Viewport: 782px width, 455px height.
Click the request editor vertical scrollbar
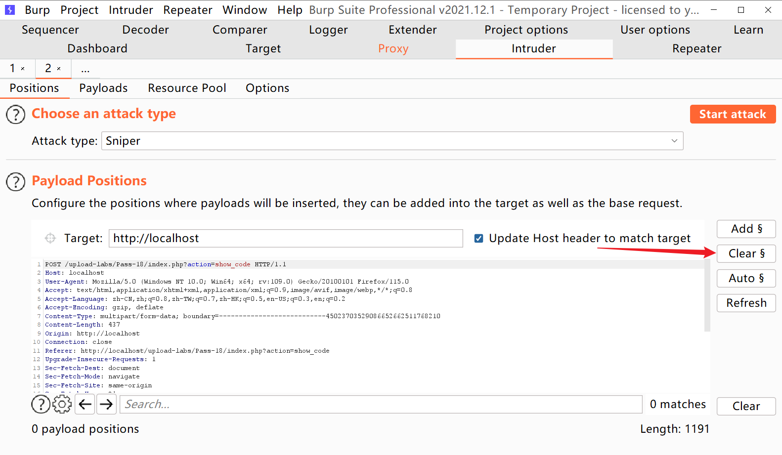(x=707, y=295)
